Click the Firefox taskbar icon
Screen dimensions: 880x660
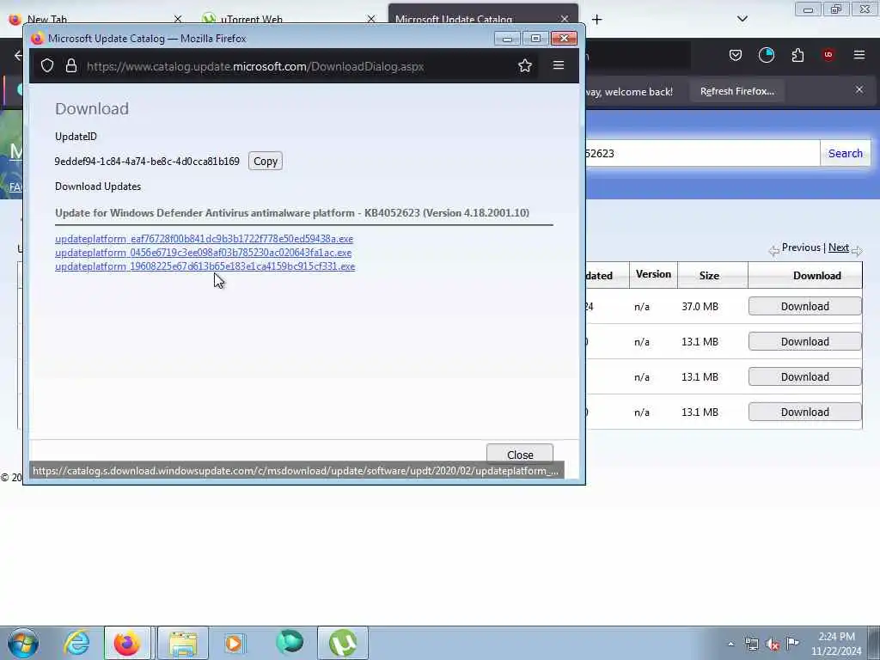[x=127, y=643]
